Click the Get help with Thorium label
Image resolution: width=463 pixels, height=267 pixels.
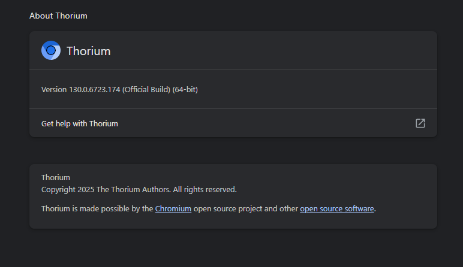pos(80,124)
